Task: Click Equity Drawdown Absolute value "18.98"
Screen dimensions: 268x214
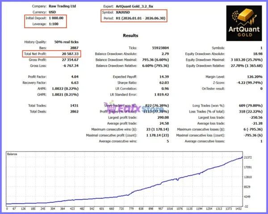Action: tap(258, 54)
